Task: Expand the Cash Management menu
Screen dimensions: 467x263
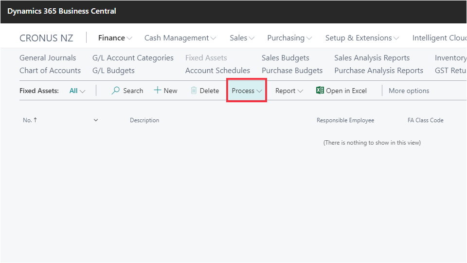Action: tap(180, 38)
